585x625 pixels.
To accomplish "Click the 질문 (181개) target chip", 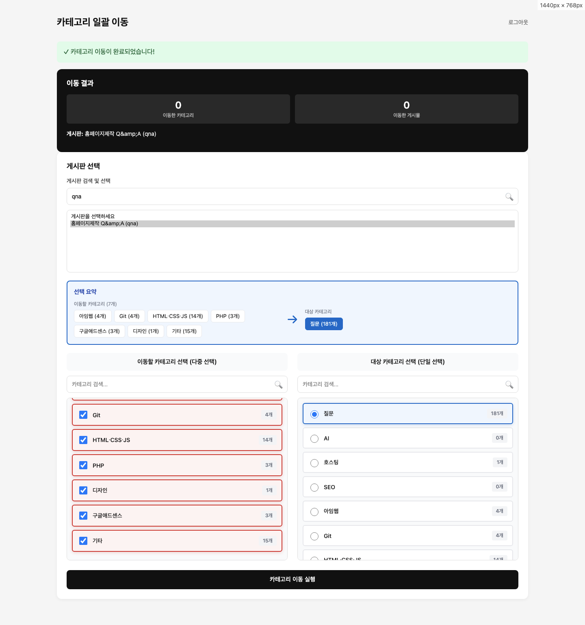I will point(324,324).
